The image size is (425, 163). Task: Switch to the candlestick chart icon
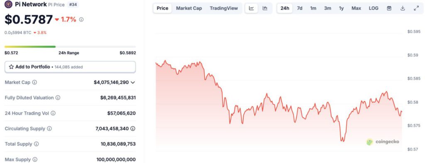265,8
